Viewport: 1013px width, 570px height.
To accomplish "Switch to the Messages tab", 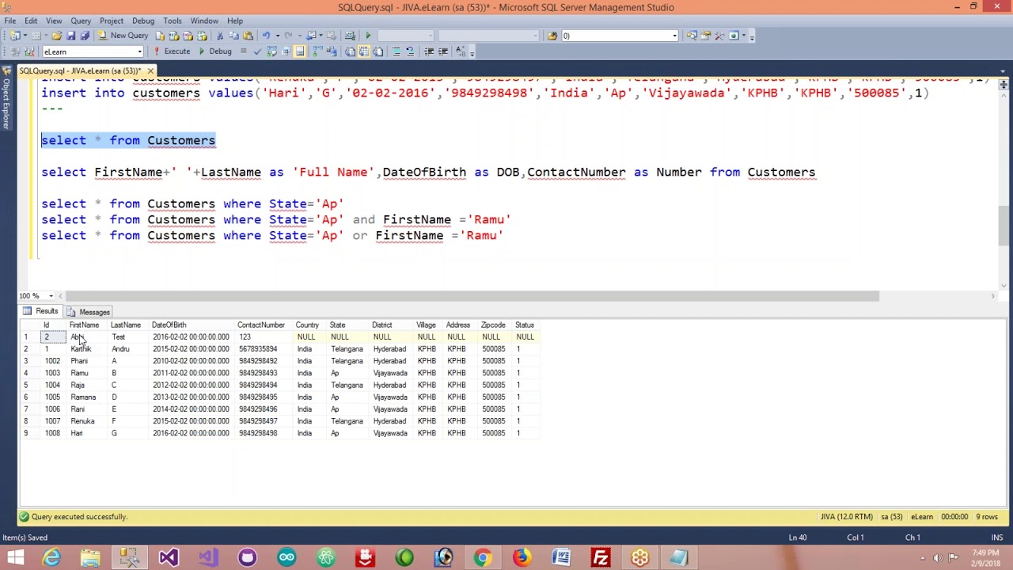I will coord(89,312).
